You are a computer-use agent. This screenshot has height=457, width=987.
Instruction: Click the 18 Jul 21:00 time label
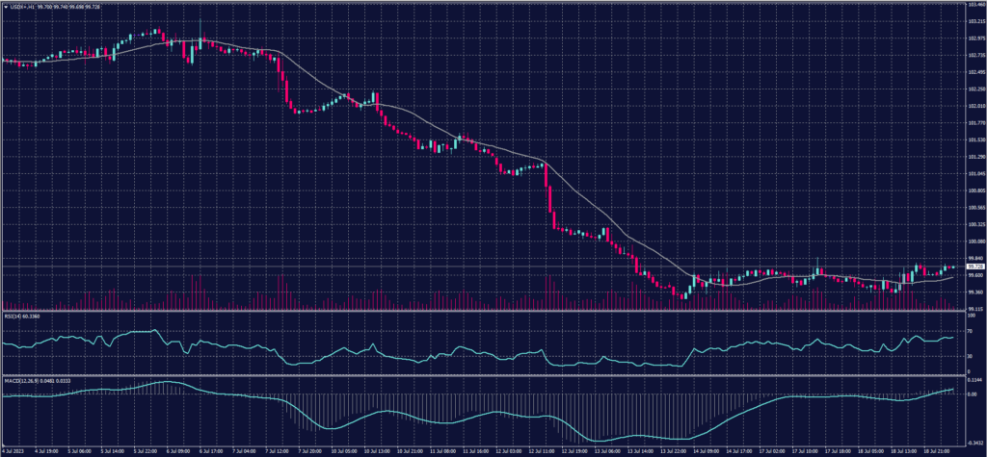tap(933, 450)
